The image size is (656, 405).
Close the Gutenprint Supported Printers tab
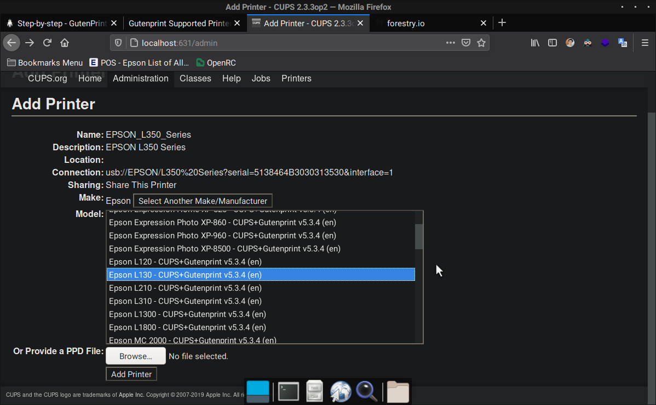click(x=237, y=24)
